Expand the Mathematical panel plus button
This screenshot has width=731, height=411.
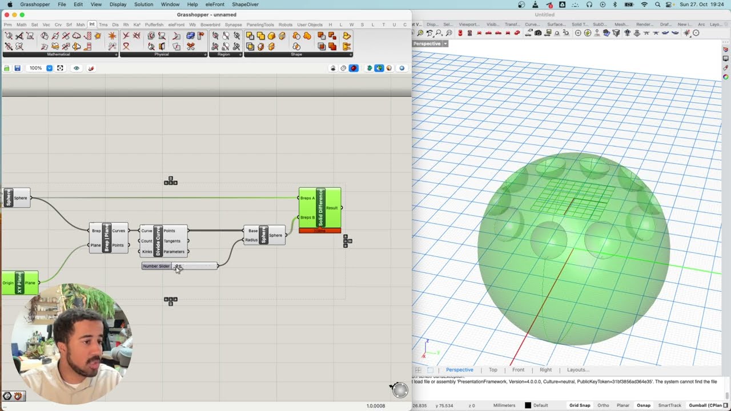pyautogui.click(x=116, y=54)
